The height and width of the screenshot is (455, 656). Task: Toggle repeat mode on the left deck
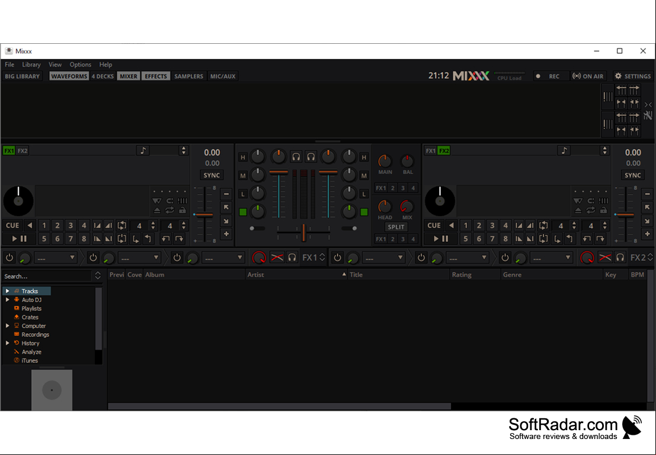point(169,211)
